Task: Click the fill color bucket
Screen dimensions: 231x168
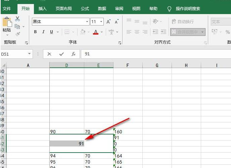Action: coord(83,32)
